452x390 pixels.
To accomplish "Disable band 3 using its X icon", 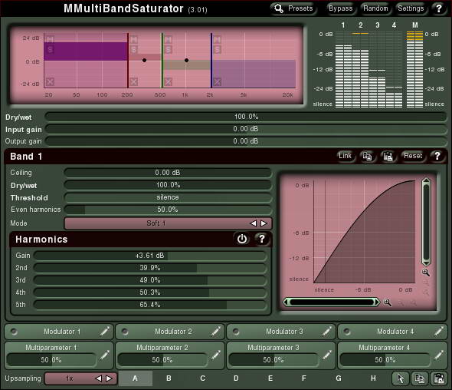I will pos(169,81).
